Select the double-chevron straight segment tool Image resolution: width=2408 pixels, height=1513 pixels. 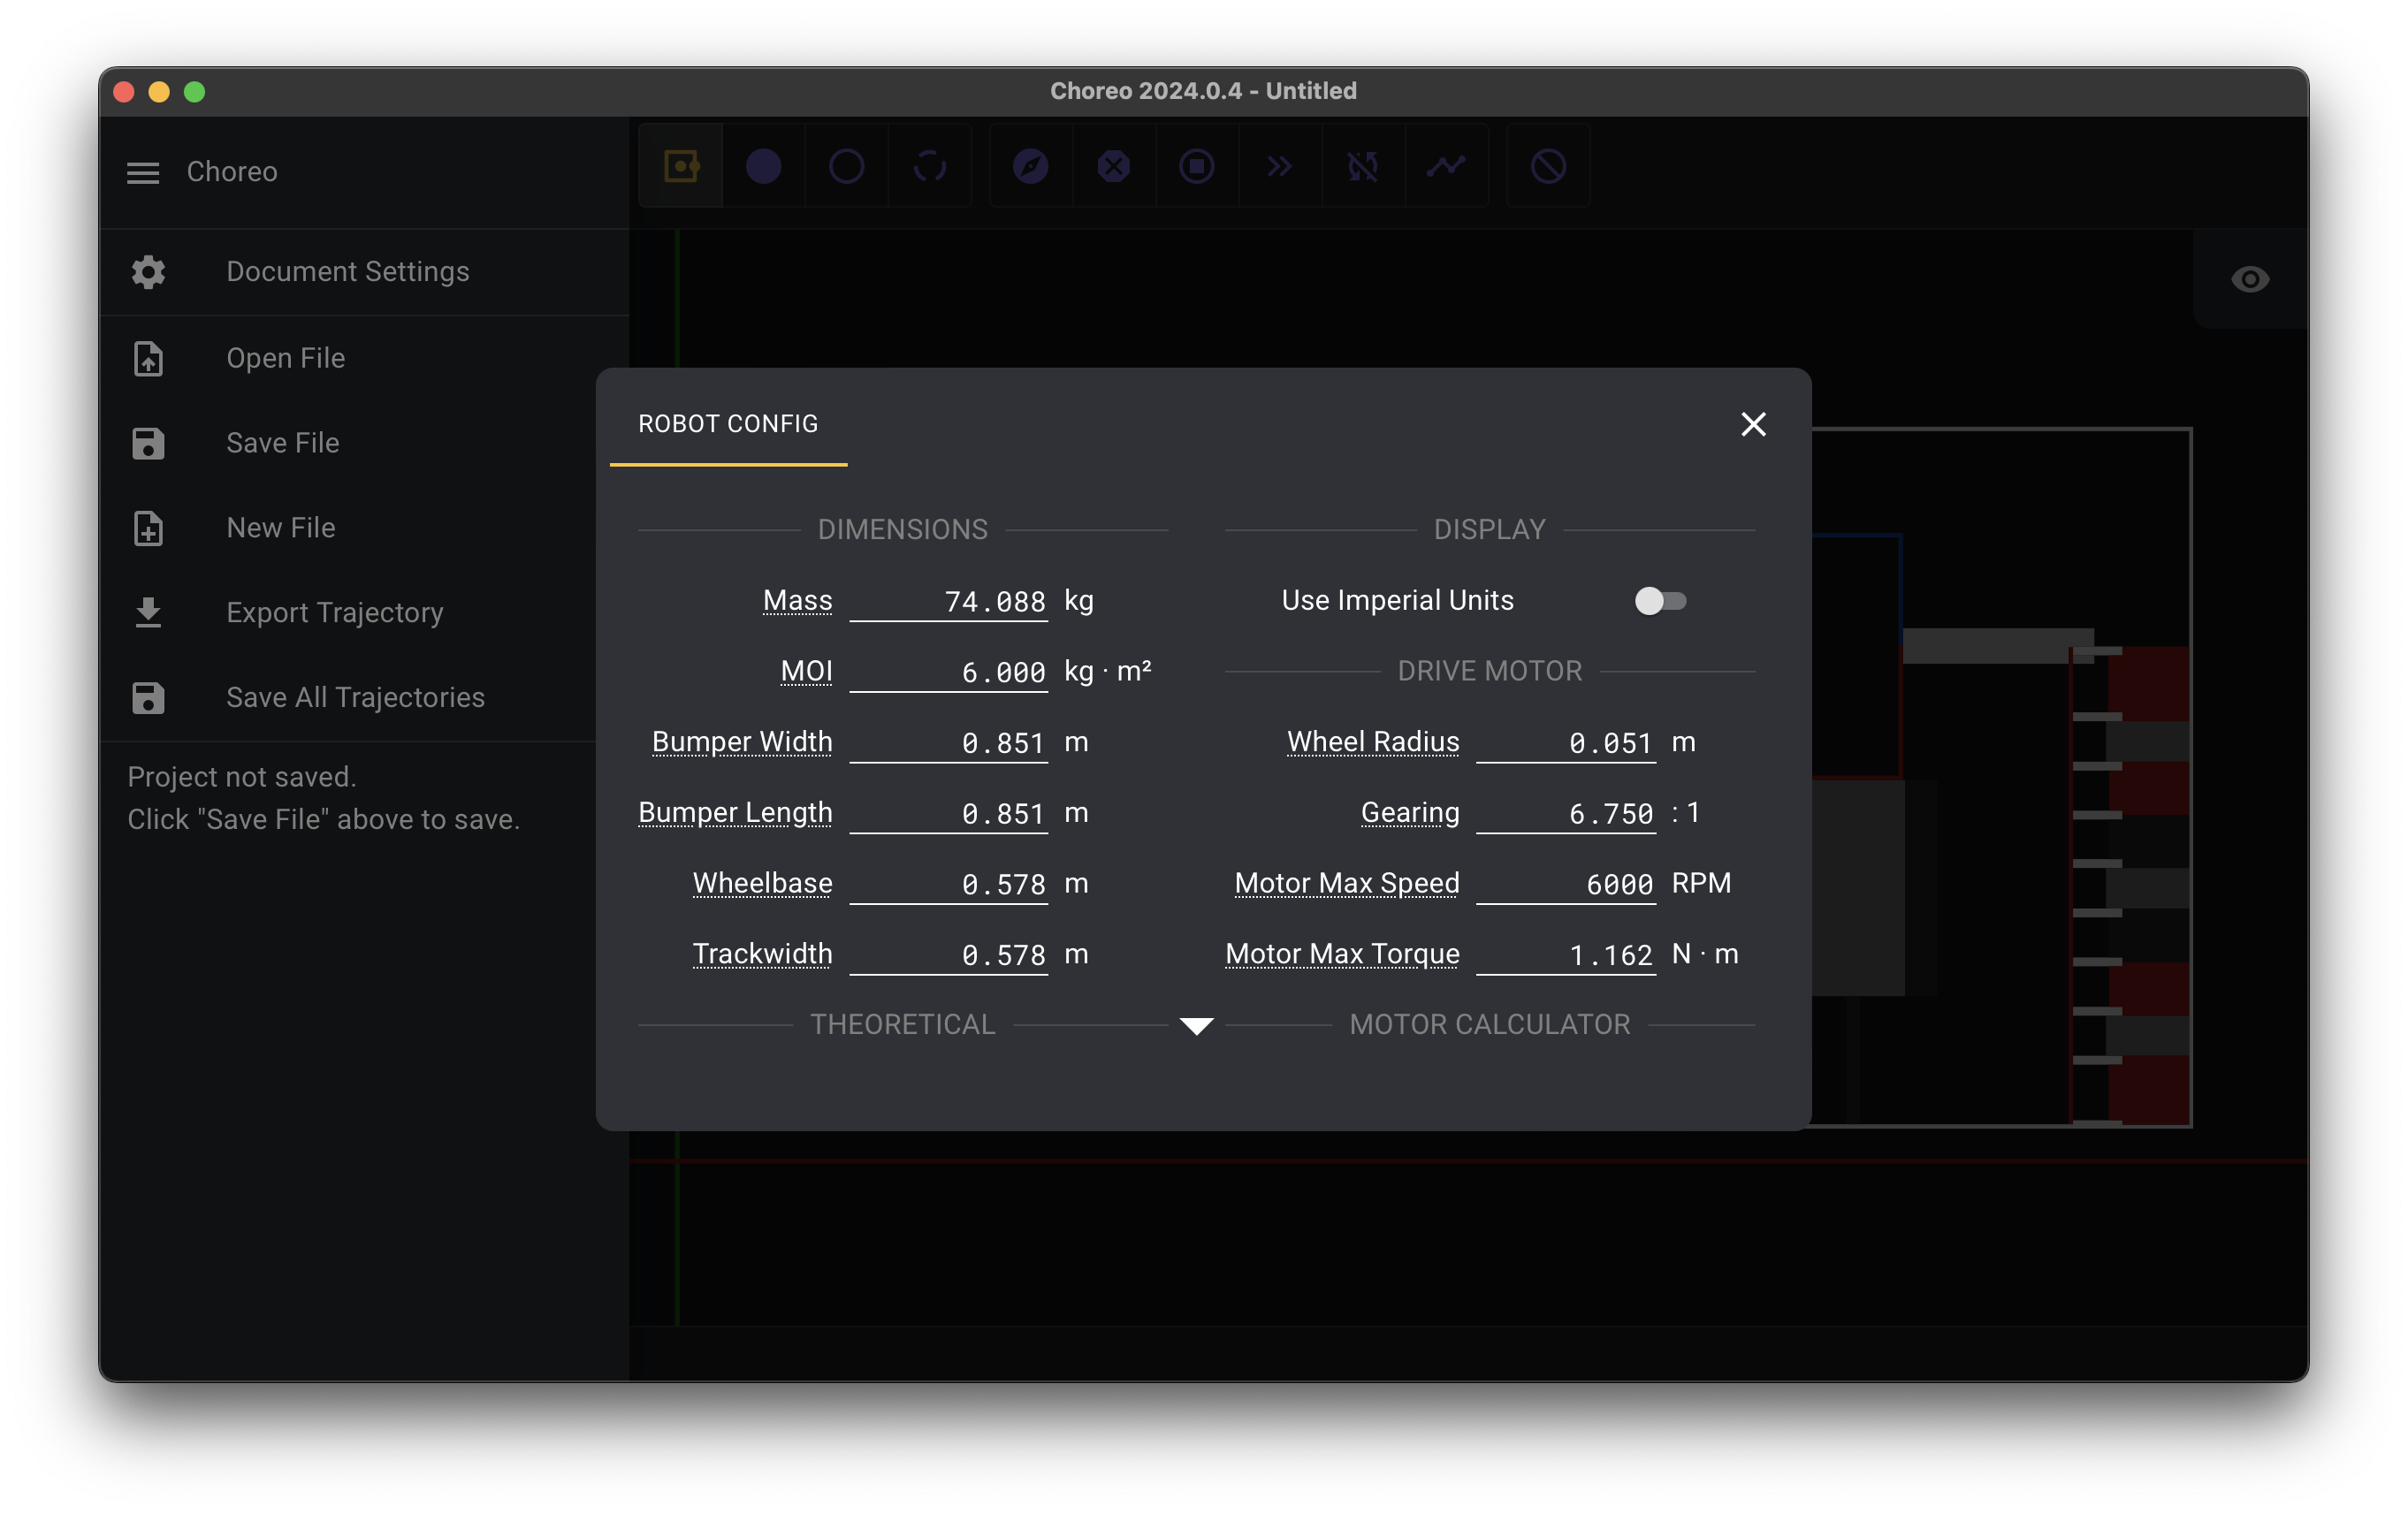(1280, 166)
